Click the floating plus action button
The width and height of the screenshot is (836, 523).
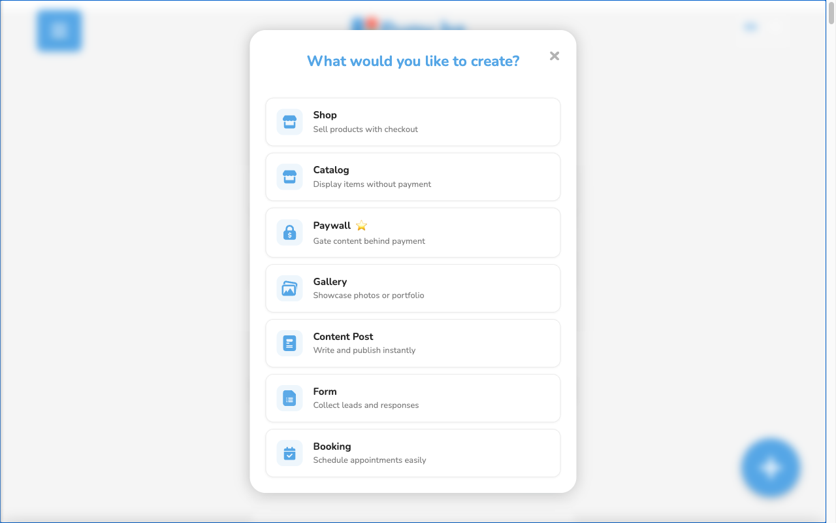(x=770, y=468)
